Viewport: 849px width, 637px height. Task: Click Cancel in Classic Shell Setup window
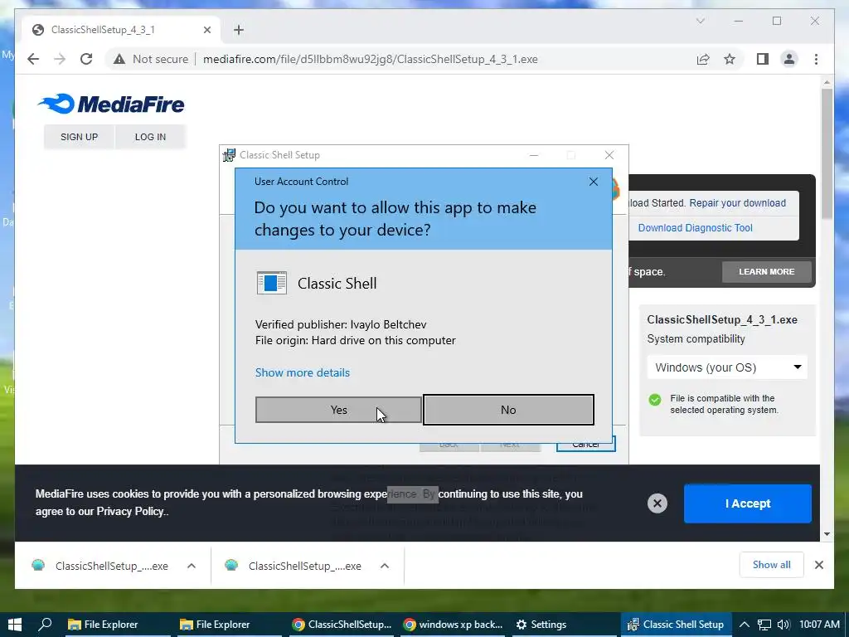click(x=586, y=445)
